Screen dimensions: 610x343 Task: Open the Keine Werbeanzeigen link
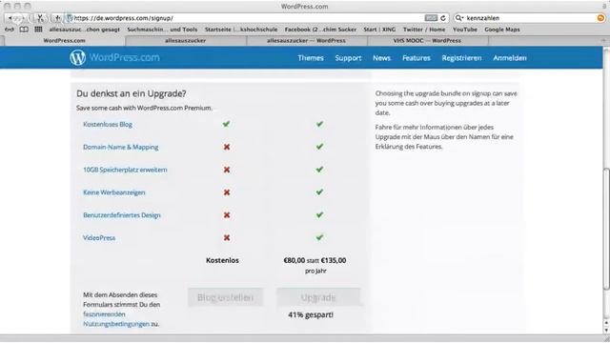pos(114,192)
